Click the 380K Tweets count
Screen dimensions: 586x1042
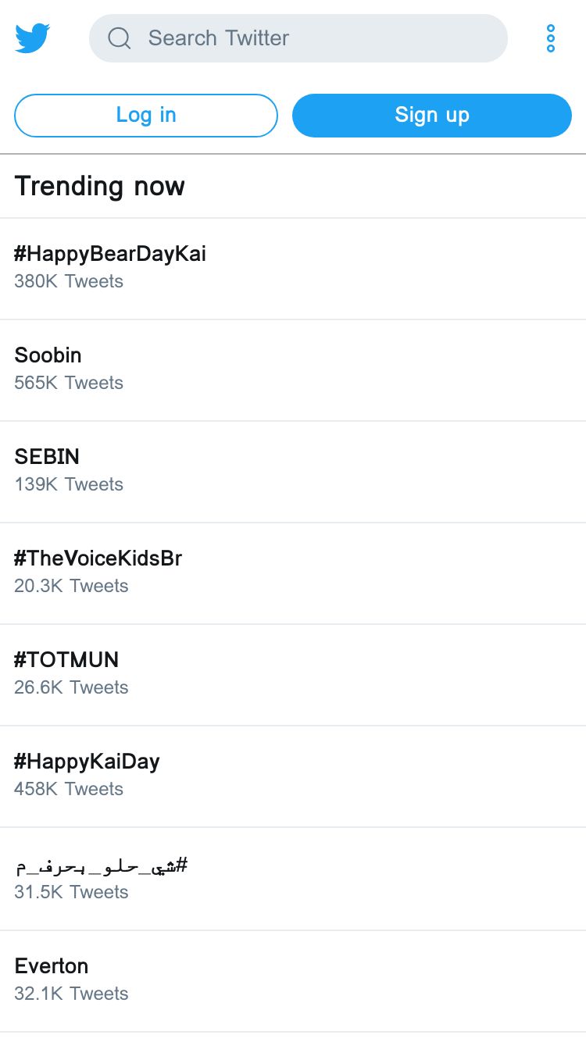[x=69, y=281]
